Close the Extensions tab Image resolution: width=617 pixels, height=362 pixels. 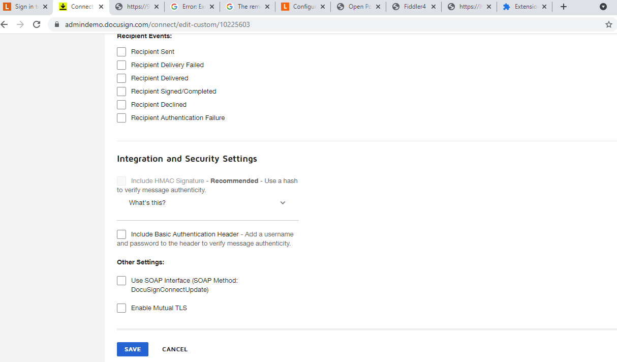coord(544,7)
